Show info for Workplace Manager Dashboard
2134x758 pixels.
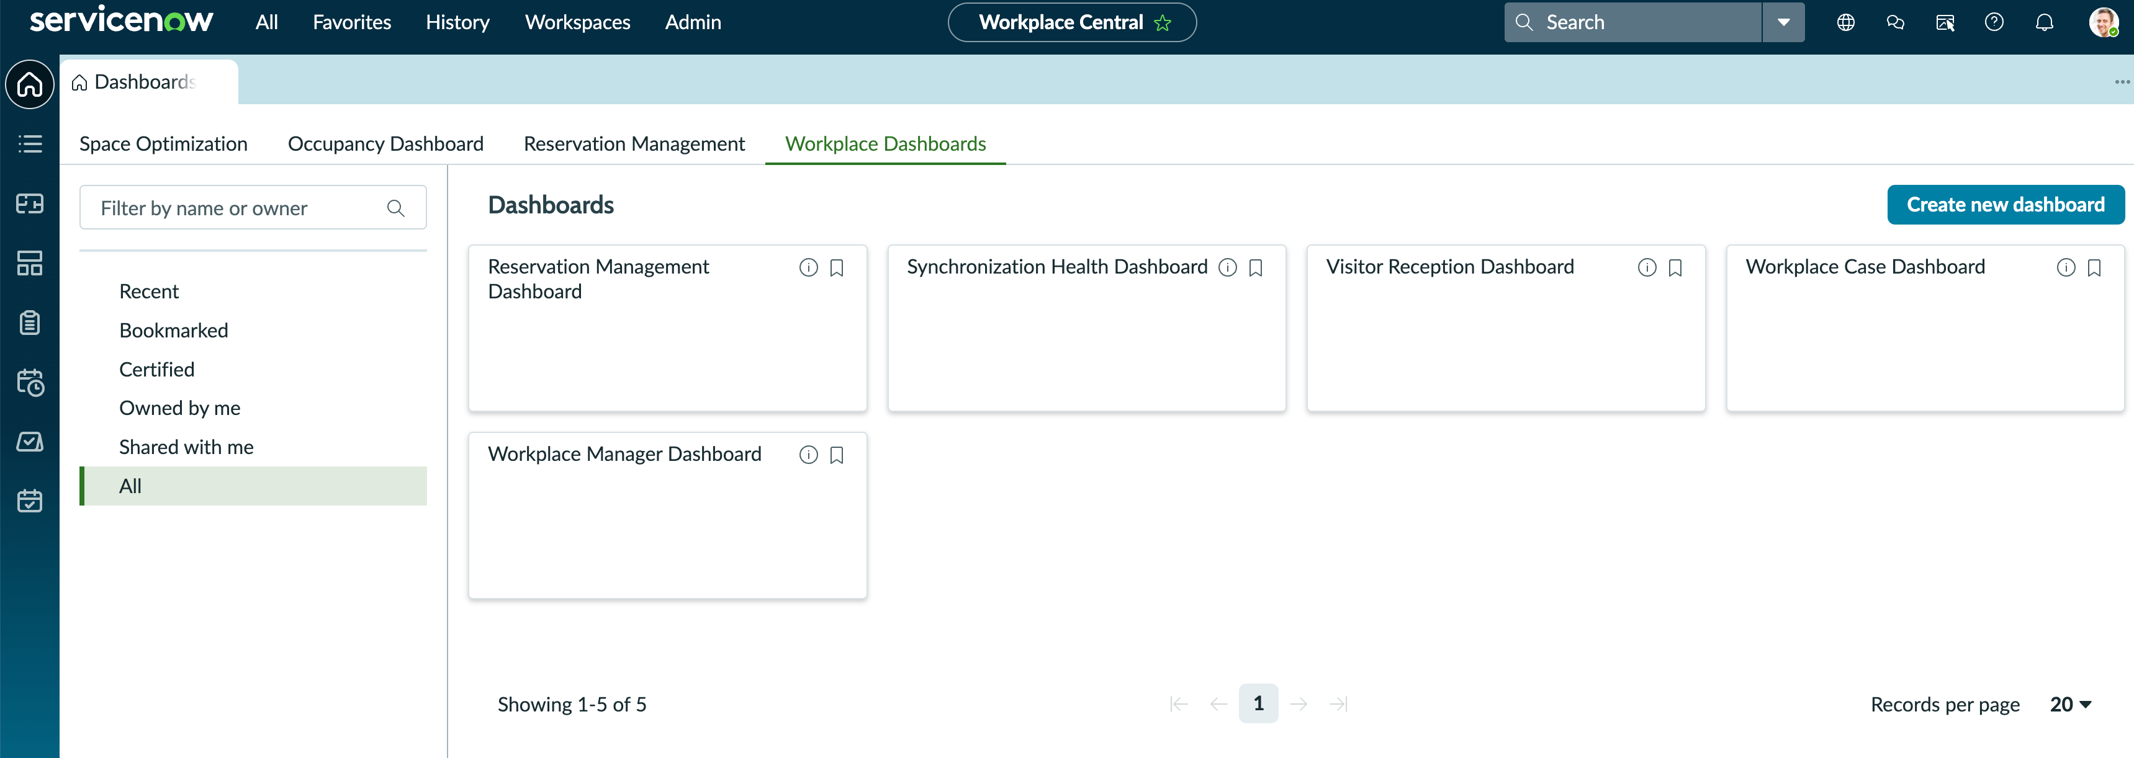[x=809, y=454]
